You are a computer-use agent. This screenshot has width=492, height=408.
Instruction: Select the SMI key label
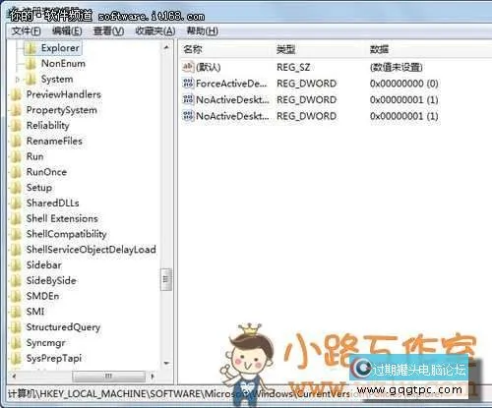35,312
